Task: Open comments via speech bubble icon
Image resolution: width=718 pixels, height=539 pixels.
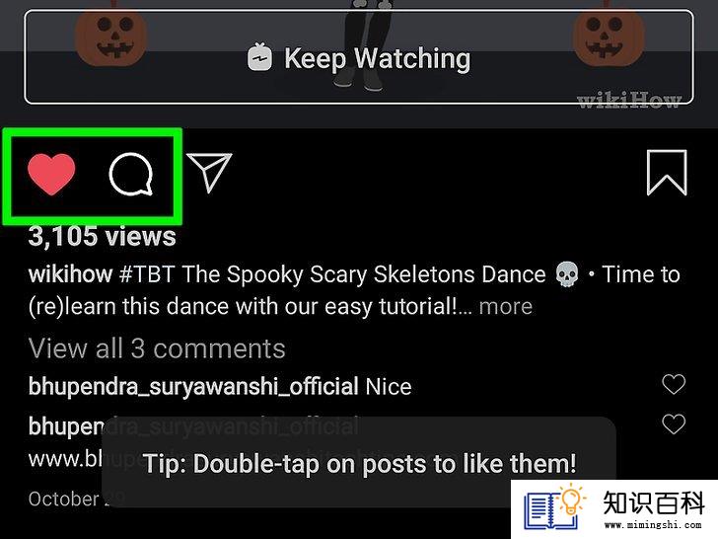Action: pyautogui.click(x=131, y=174)
